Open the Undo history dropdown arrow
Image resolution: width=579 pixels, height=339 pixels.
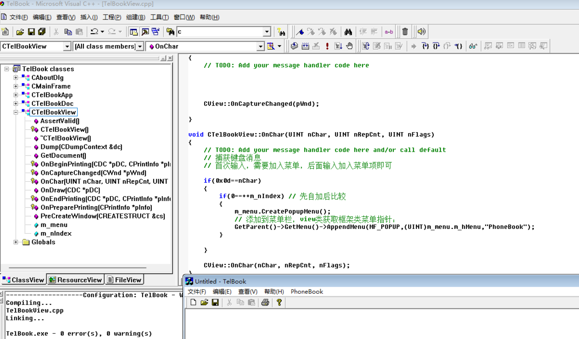[x=102, y=32]
